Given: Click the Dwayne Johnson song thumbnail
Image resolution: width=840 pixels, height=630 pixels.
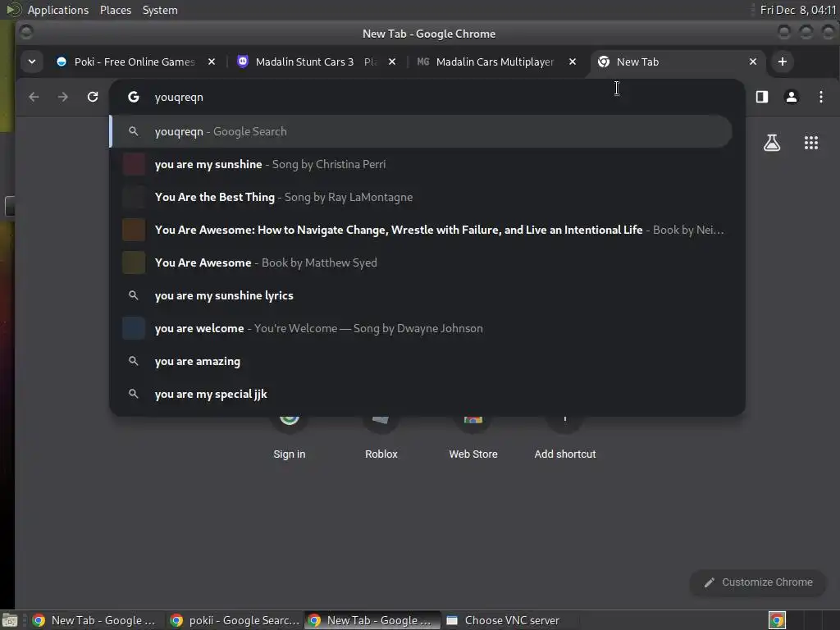Looking at the screenshot, I should point(134,328).
